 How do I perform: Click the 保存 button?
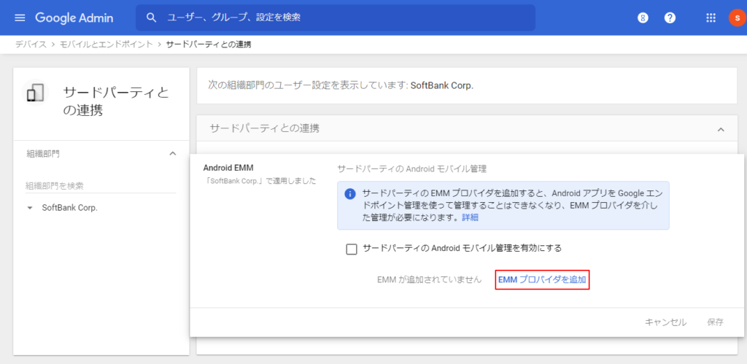coord(715,322)
